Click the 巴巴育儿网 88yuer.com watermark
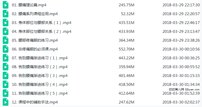The image size is (202, 107). pyautogui.click(x=184, y=89)
